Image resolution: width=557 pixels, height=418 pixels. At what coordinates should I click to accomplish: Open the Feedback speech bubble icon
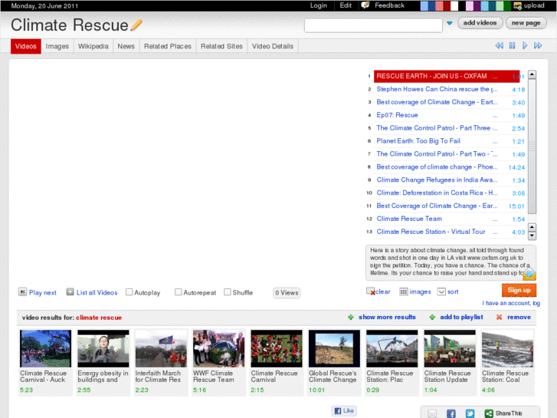click(365, 5)
